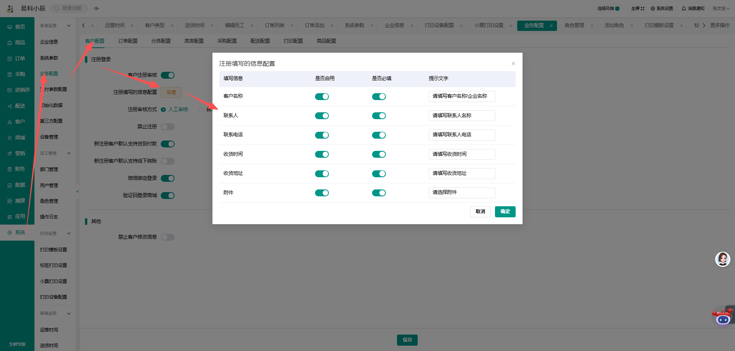
Task: Switch to the 订单配置 tab
Action: coord(128,41)
